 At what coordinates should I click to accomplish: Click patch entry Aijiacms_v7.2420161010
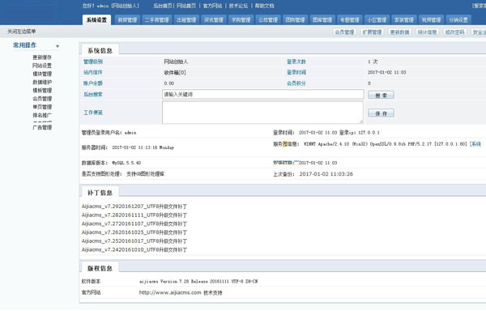pos(134,249)
